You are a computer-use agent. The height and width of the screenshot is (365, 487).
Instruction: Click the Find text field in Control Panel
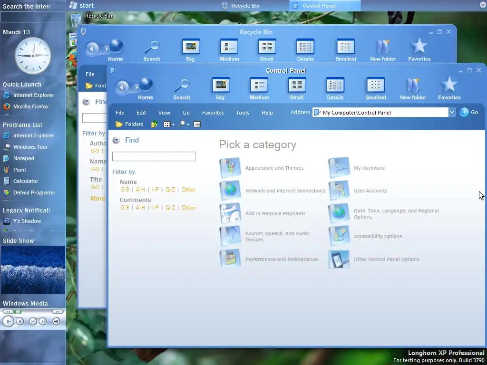click(x=154, y=156)
